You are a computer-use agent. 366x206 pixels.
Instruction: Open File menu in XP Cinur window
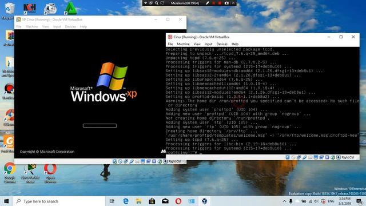pos(19,27)
